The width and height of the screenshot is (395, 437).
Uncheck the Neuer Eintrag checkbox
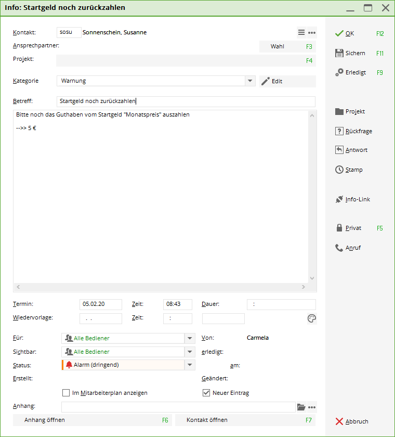[x=206, y=393]
